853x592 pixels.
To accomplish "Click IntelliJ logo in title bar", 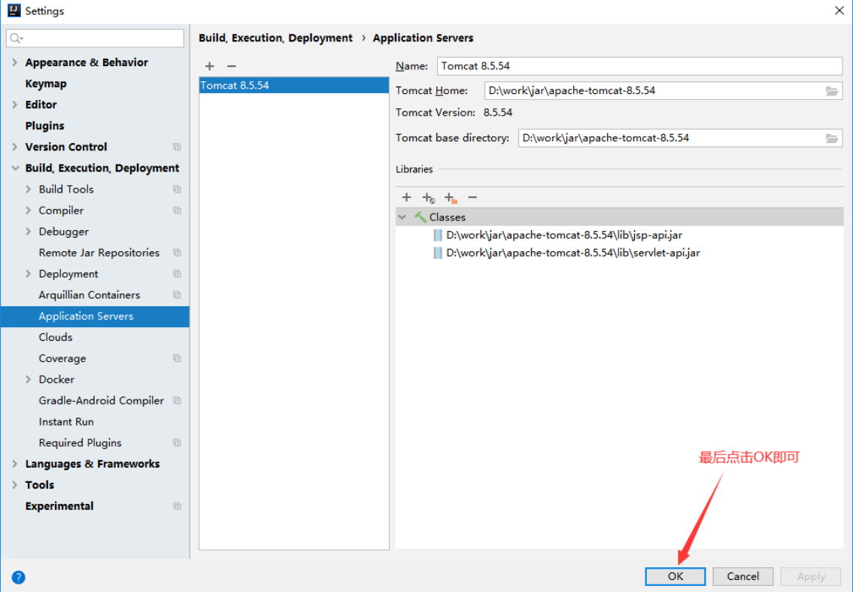I will [x=14, y=11].
